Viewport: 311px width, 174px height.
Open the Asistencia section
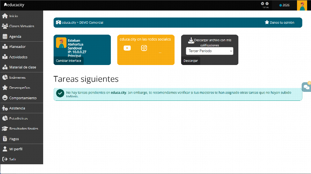(21, 108)
